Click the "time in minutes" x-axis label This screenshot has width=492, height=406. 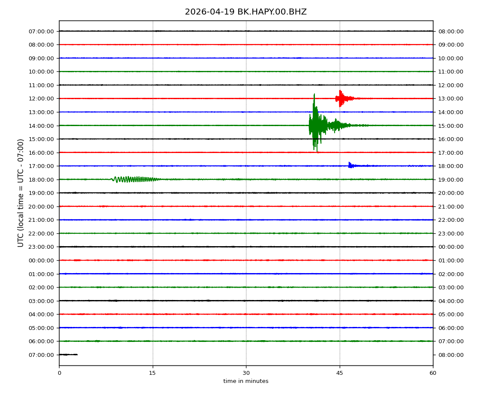pyautogui.click(x=246, y=381)
